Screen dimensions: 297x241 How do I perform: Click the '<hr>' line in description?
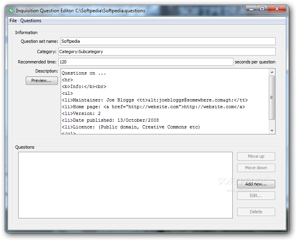[x=67, y=80]
